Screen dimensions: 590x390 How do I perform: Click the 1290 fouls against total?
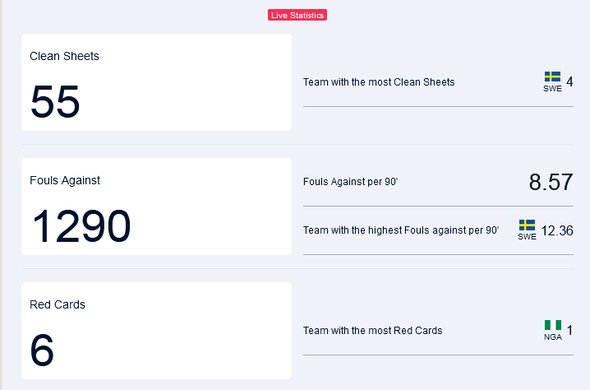(x=81, y=225)
